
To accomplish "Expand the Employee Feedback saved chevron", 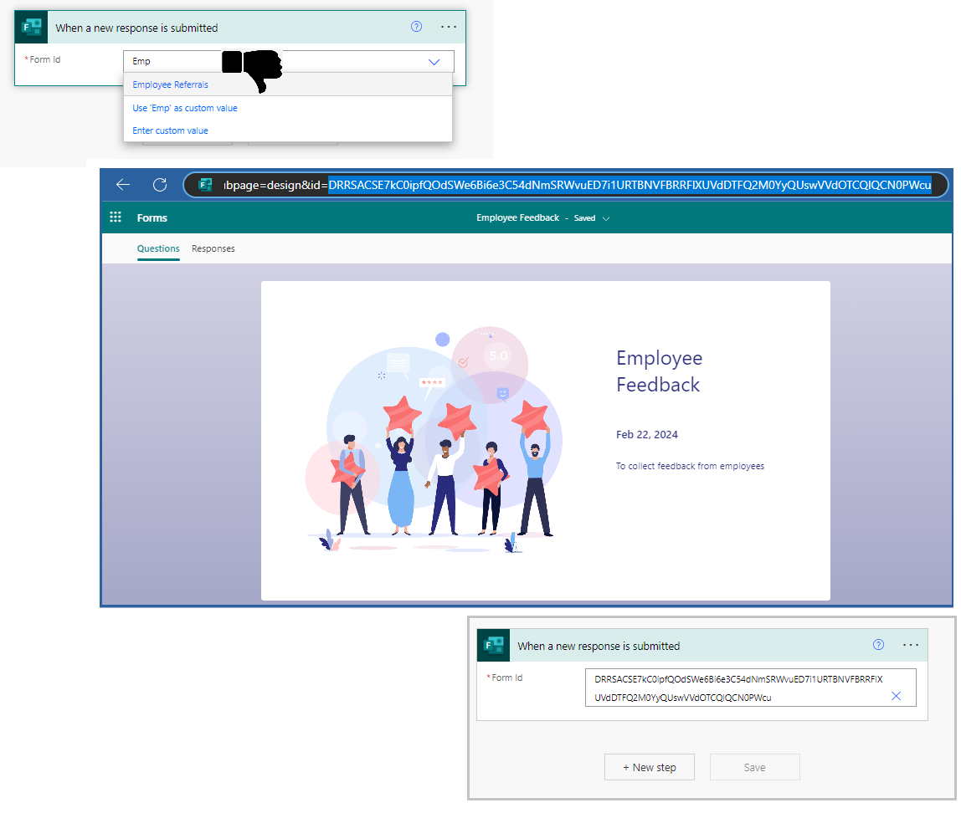I will pos(607,218).
